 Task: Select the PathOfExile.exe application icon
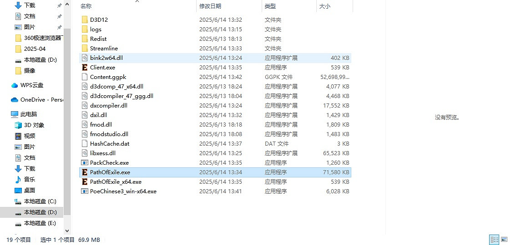[84, 172]
